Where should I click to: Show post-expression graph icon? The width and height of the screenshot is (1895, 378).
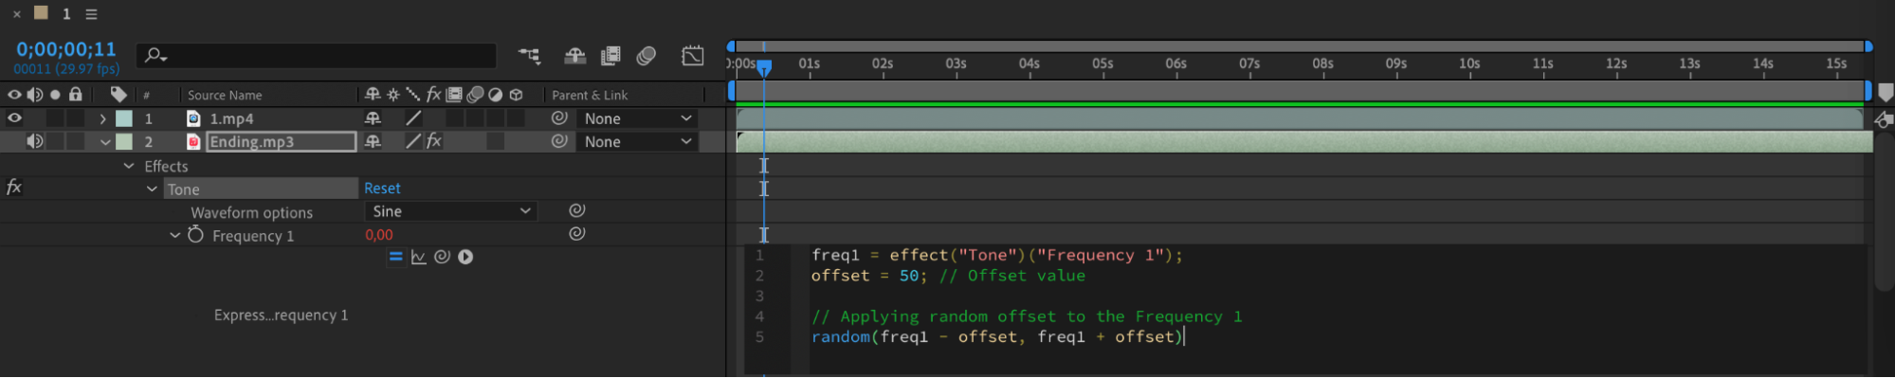pos(419,257)
